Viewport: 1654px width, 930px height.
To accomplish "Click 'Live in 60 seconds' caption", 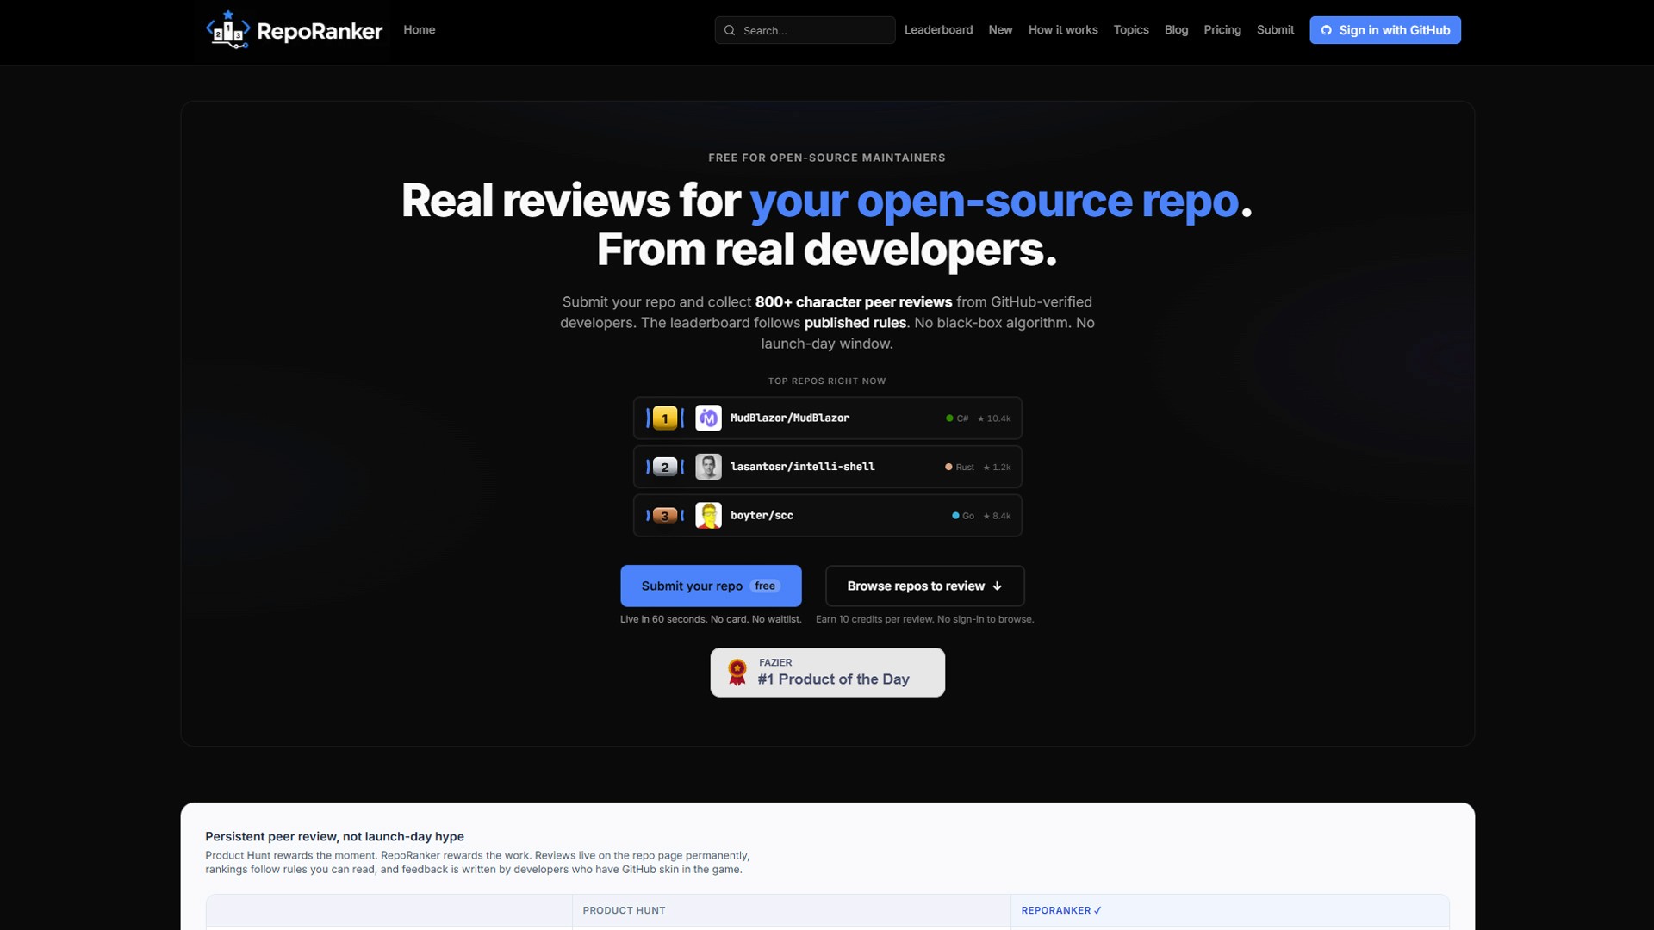I will click(711, 619).
